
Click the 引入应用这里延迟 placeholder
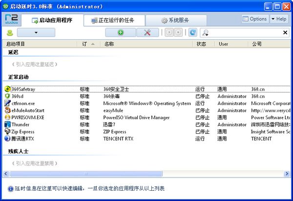tap(35, 64)
